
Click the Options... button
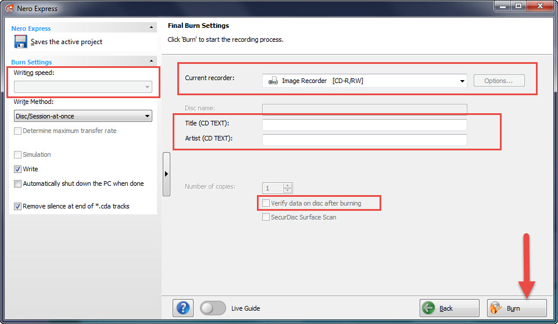pyautogui.click(x=499, y=81)
